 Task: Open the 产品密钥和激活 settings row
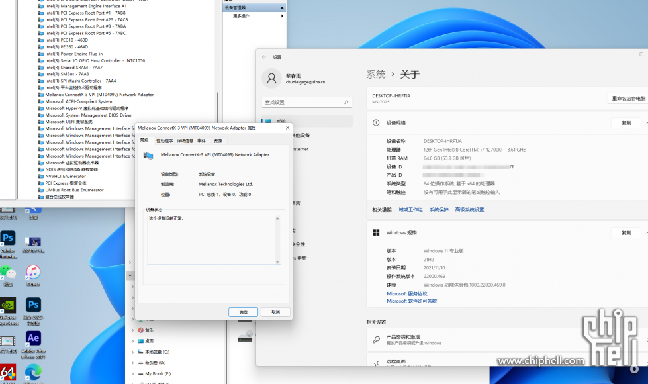point(507,340)
